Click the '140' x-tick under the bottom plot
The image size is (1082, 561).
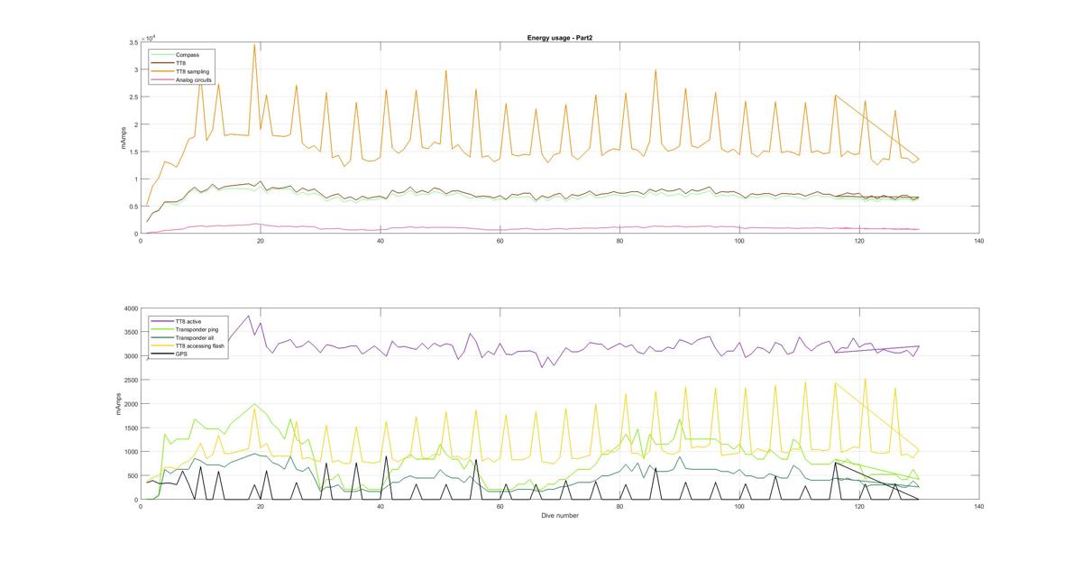(x=979, y=507)
